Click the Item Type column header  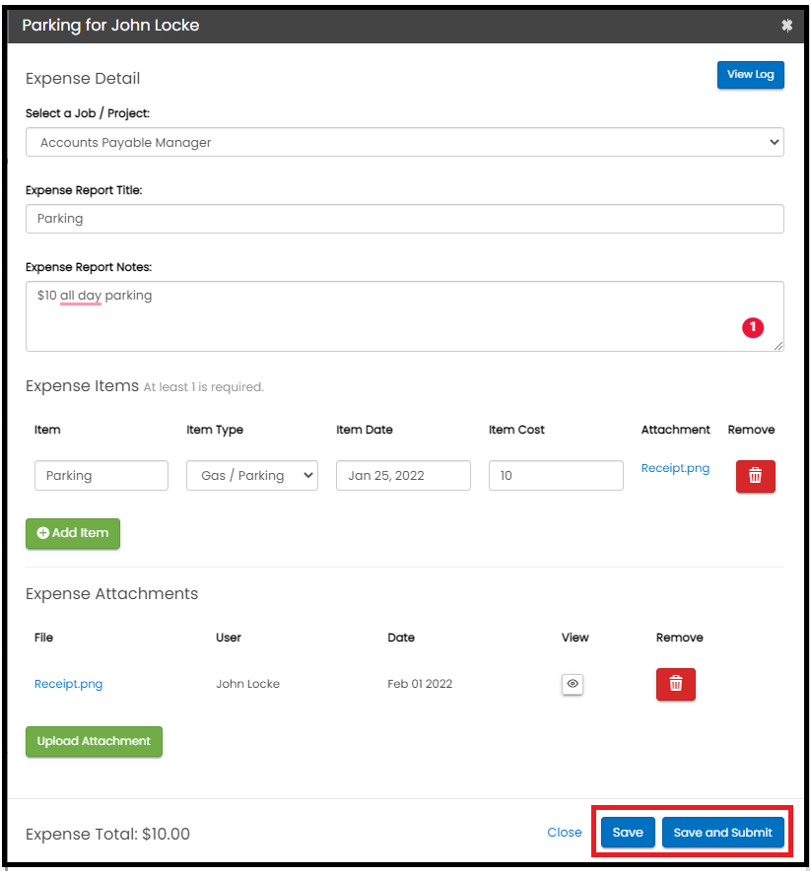tap(215, 431)
